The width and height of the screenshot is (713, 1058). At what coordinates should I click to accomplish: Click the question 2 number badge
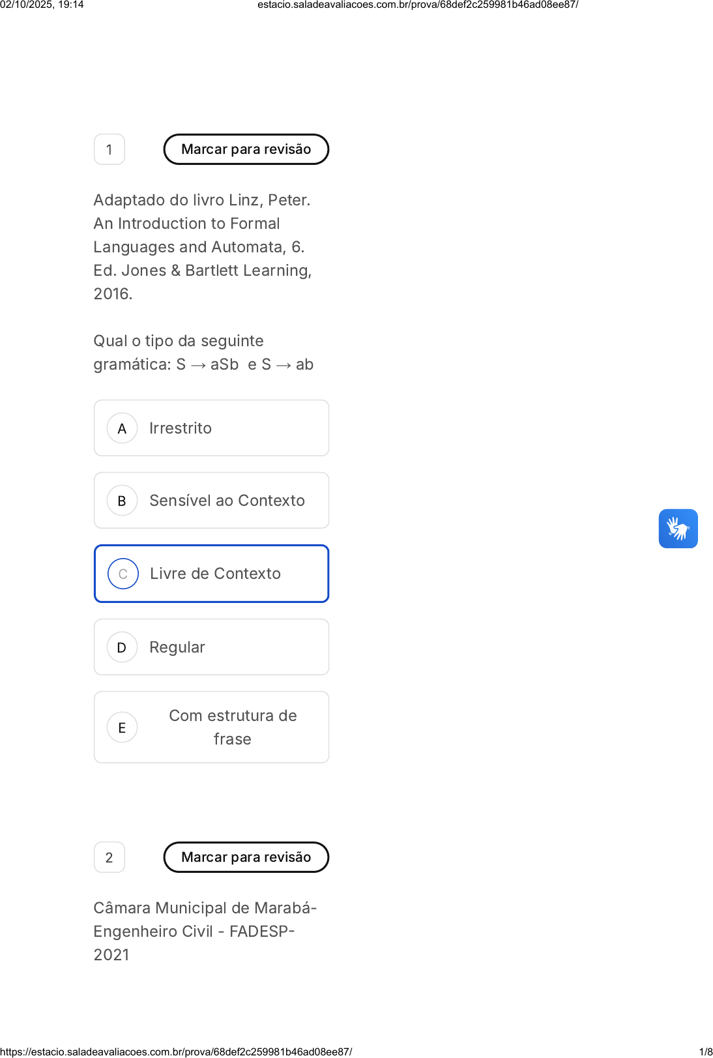tap(109, 857)
